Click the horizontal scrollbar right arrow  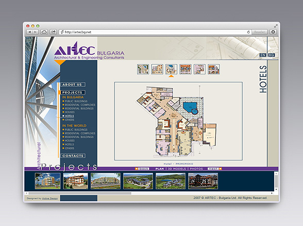click(272, 193)
